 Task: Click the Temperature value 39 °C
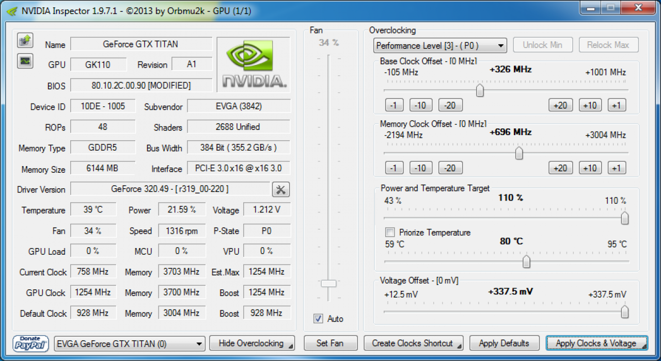[x=93, y=209]
